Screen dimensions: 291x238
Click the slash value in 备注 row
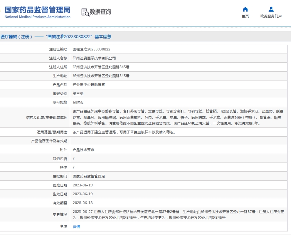[74, 168]
